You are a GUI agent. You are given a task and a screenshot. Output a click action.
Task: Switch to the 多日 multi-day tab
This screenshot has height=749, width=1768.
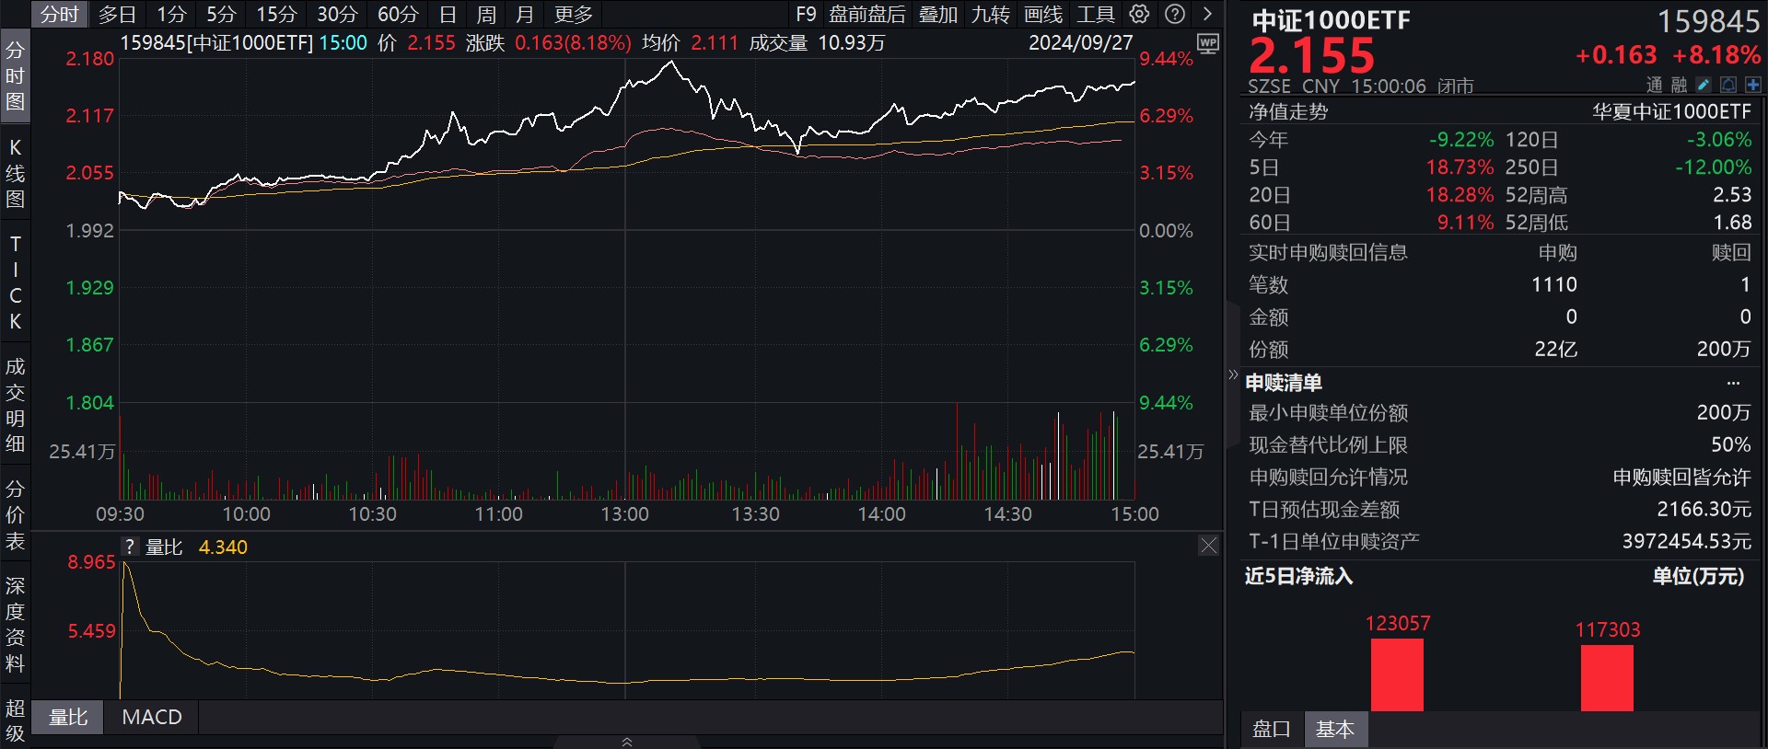coord(117,15)
